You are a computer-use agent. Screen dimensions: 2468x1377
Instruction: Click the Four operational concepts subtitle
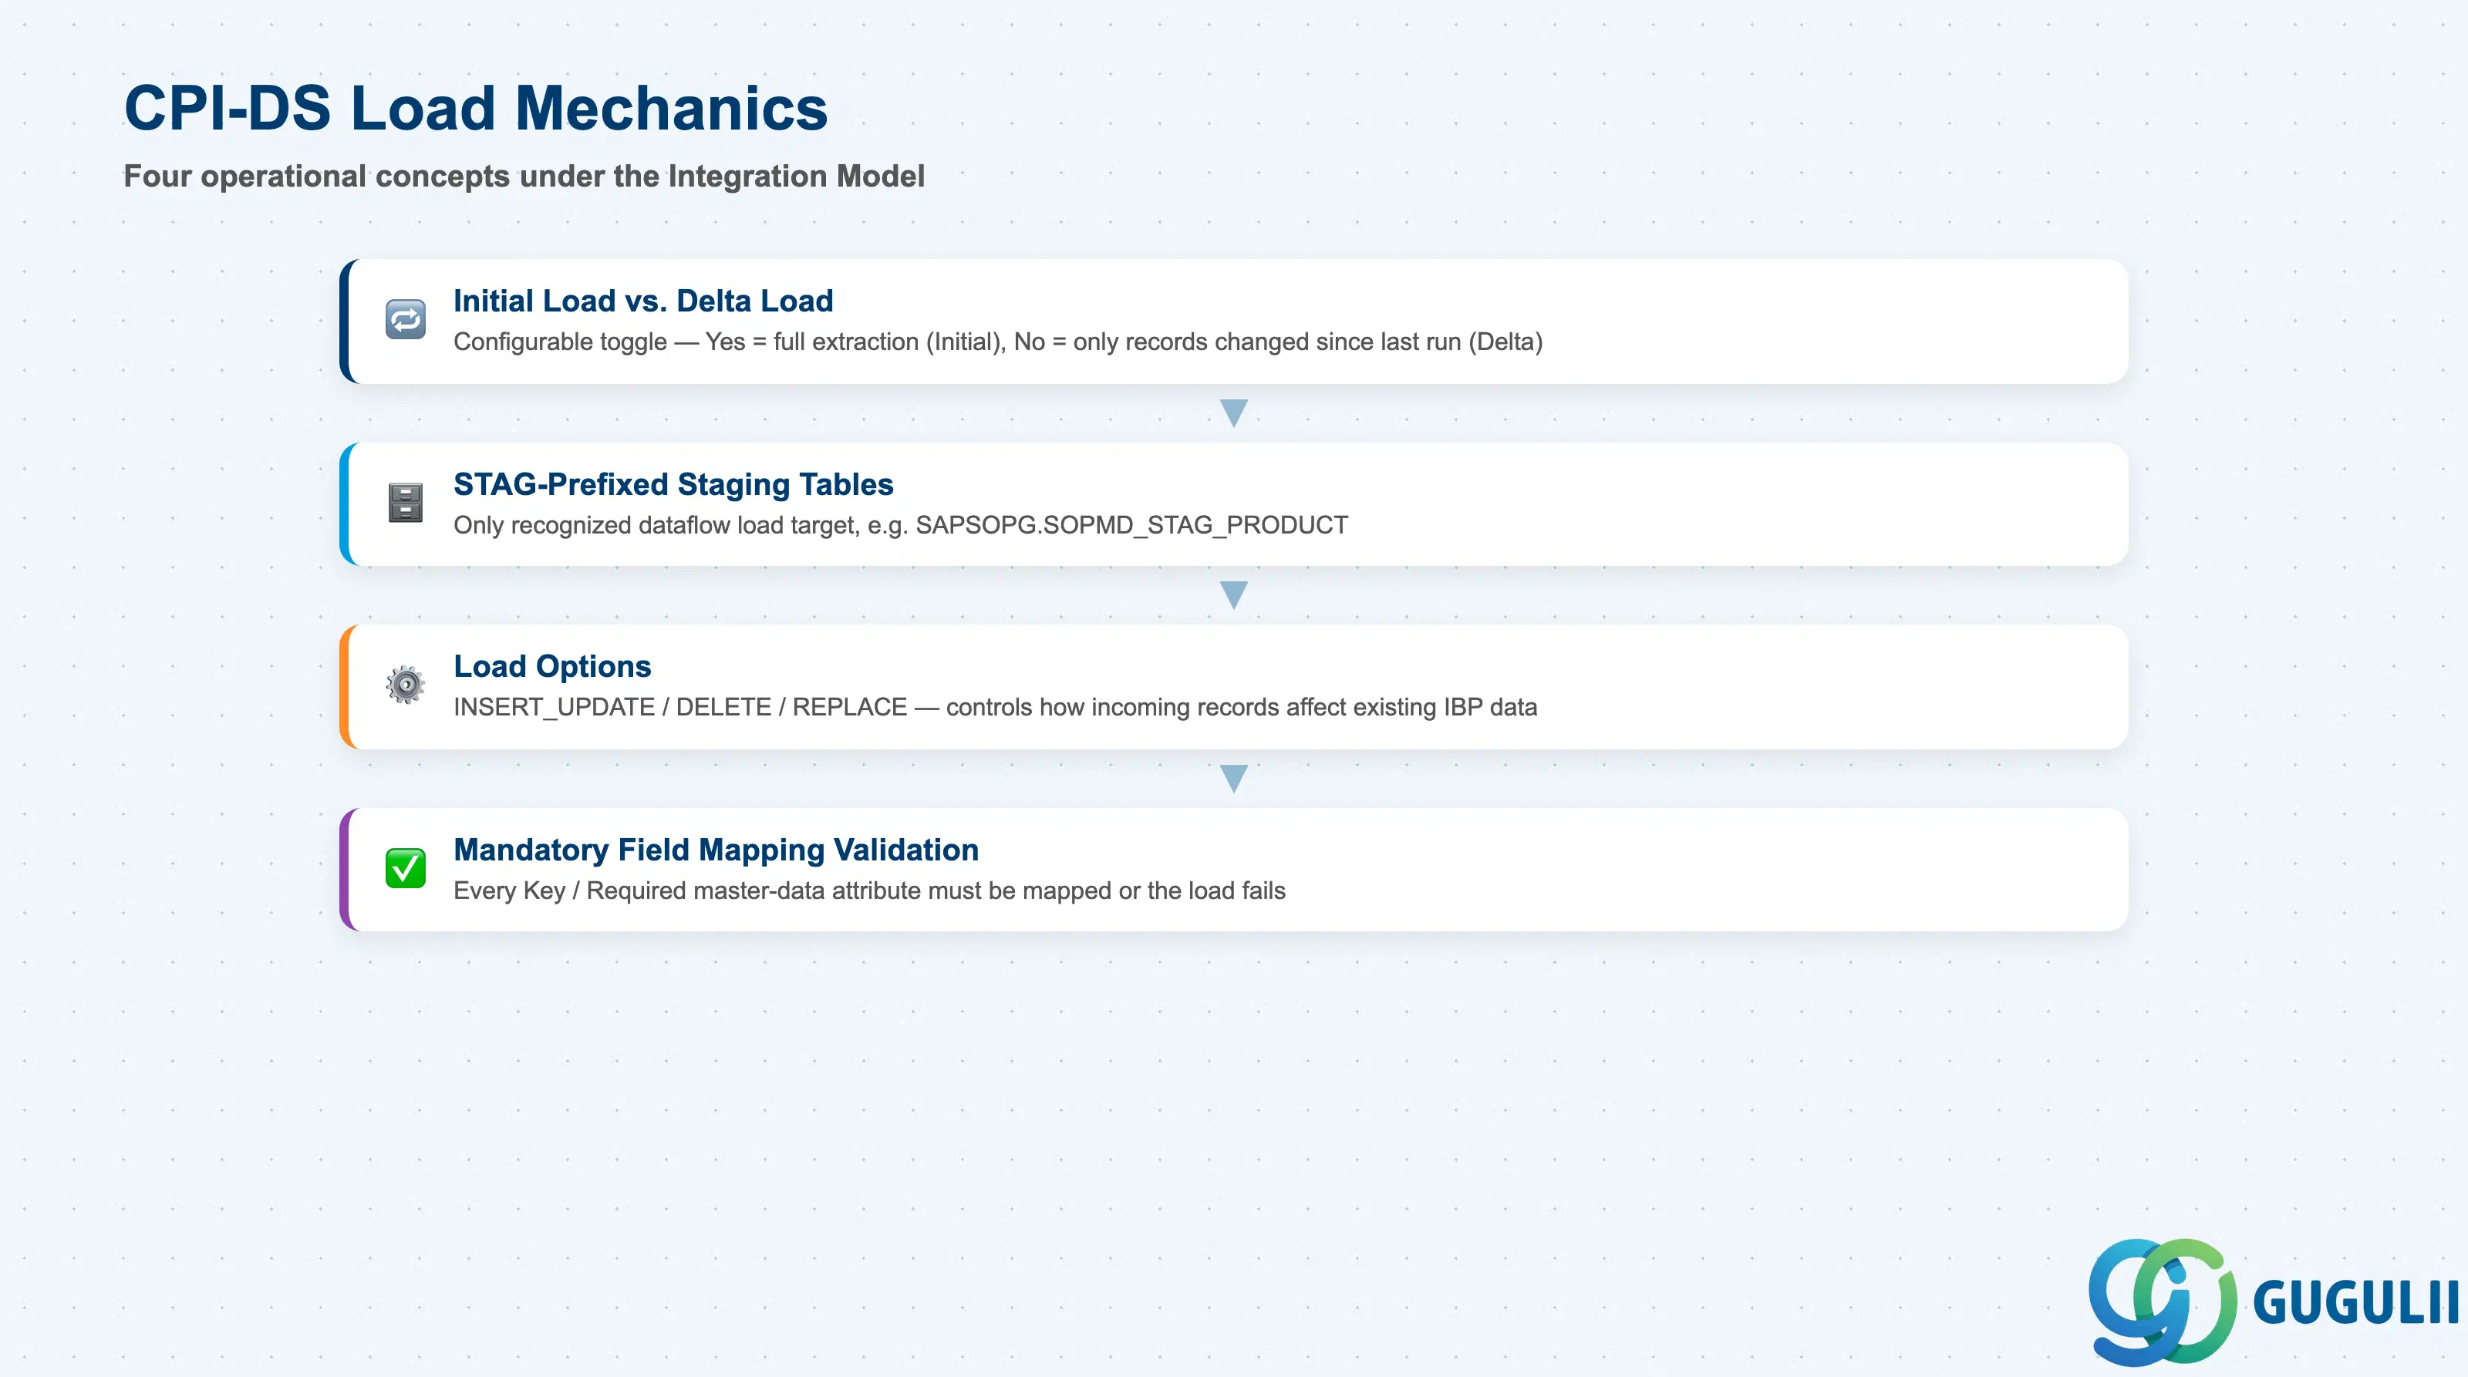click(x=524, y=177)
